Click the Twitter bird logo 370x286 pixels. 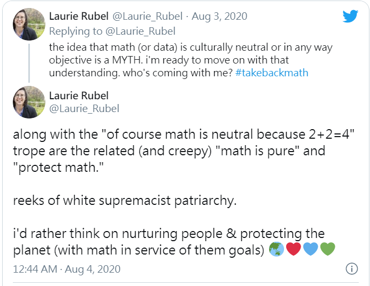pos(350,16)
